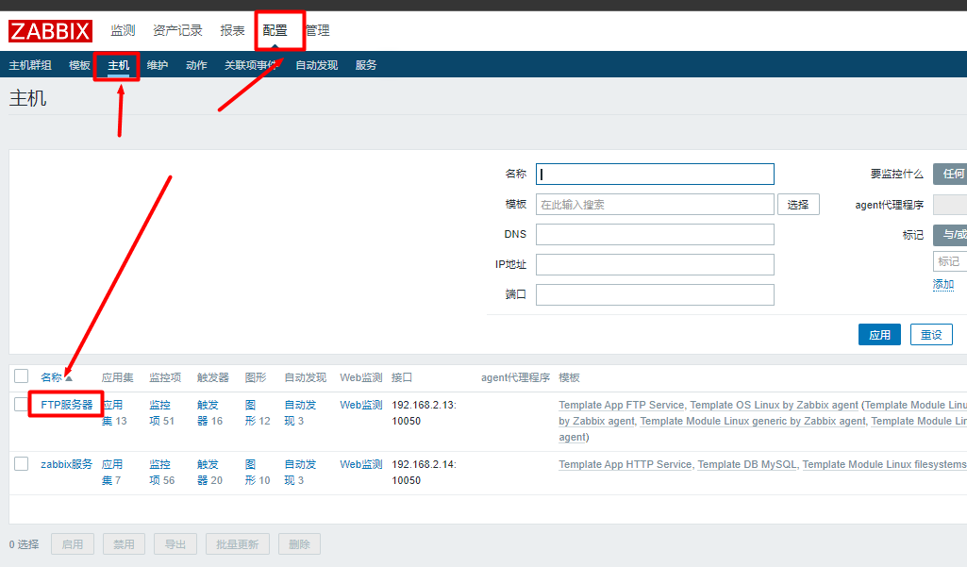Check the FTP服务器 row checkbox
967x567 pixels.
coord(22,404)
